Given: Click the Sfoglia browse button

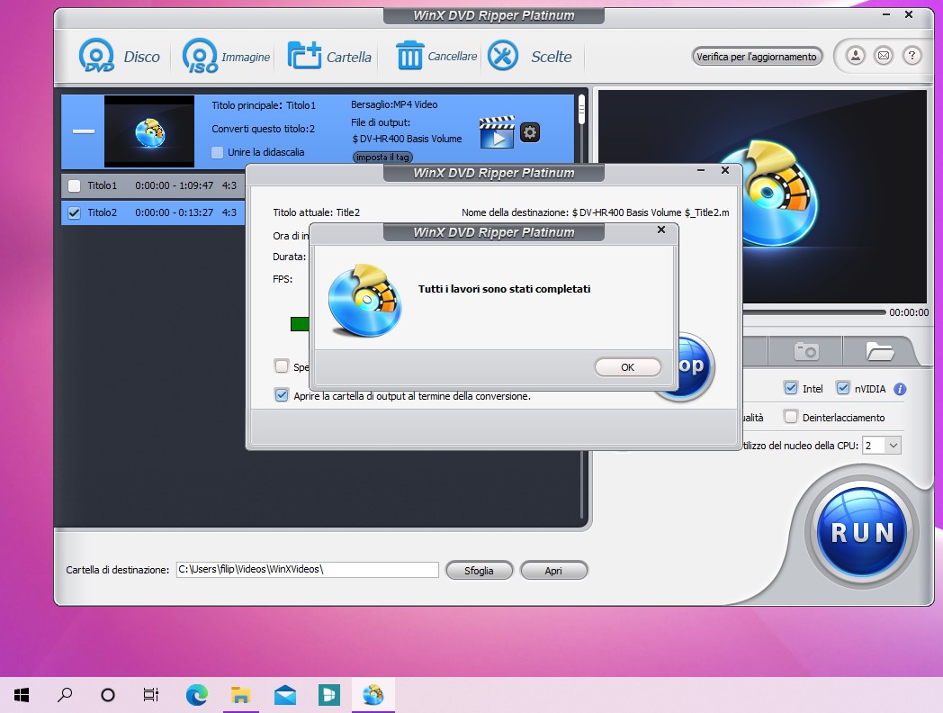Looking at the screenshot, I should [479, 571].
